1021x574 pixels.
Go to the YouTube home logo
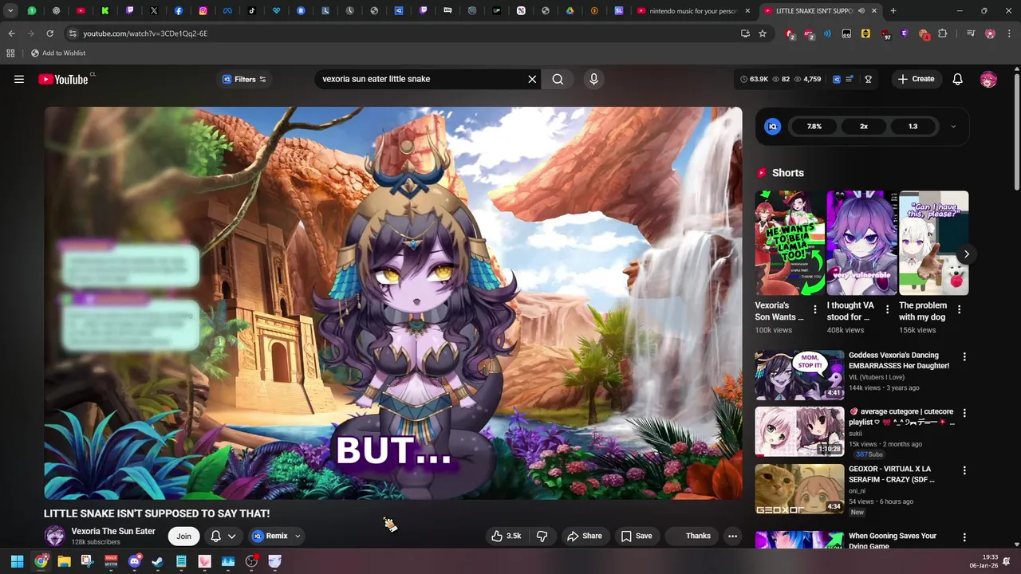pos(65,79)
